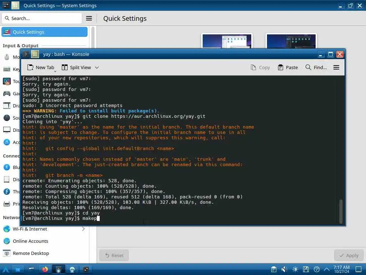Click the Mouse icon in settings sidebar
Viewport: 366px width, 275px height.
[x=7, y=57]
